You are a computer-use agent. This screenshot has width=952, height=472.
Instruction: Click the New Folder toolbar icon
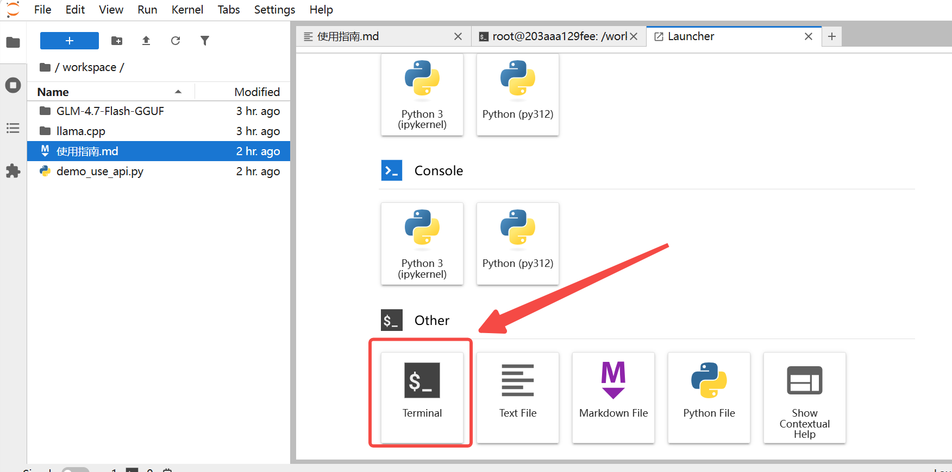117,41
